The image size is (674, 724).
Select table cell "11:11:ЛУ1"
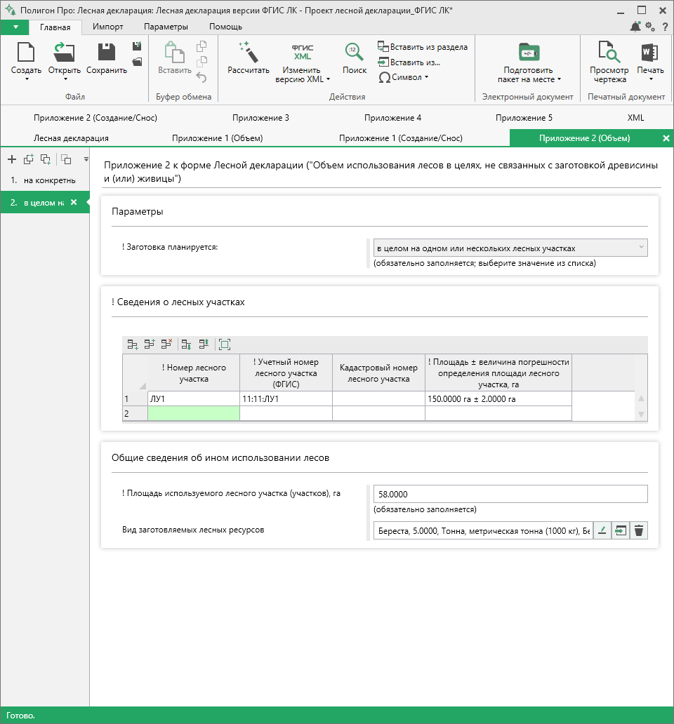(286, 398)
